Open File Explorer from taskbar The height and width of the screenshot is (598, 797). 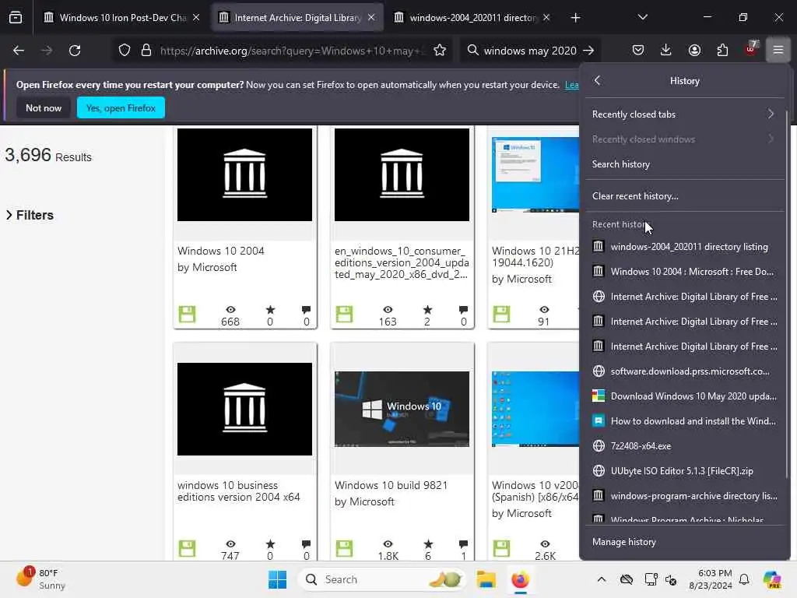point(486,579)
